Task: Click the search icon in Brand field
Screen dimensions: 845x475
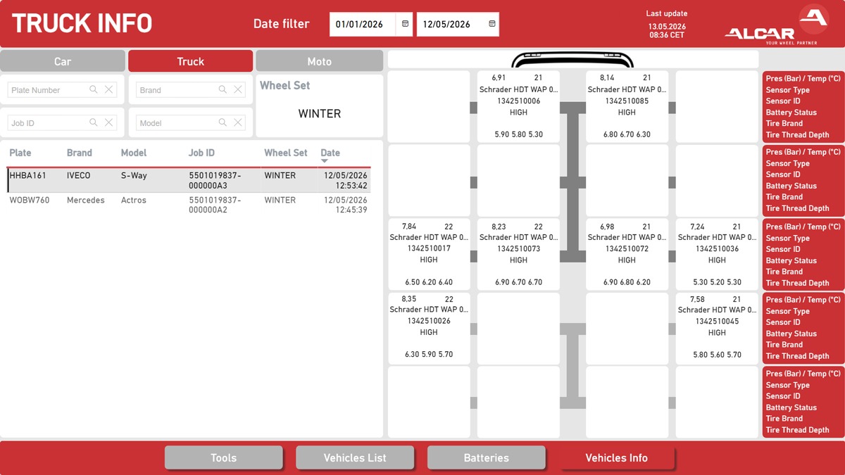Action: pos(223,89)
